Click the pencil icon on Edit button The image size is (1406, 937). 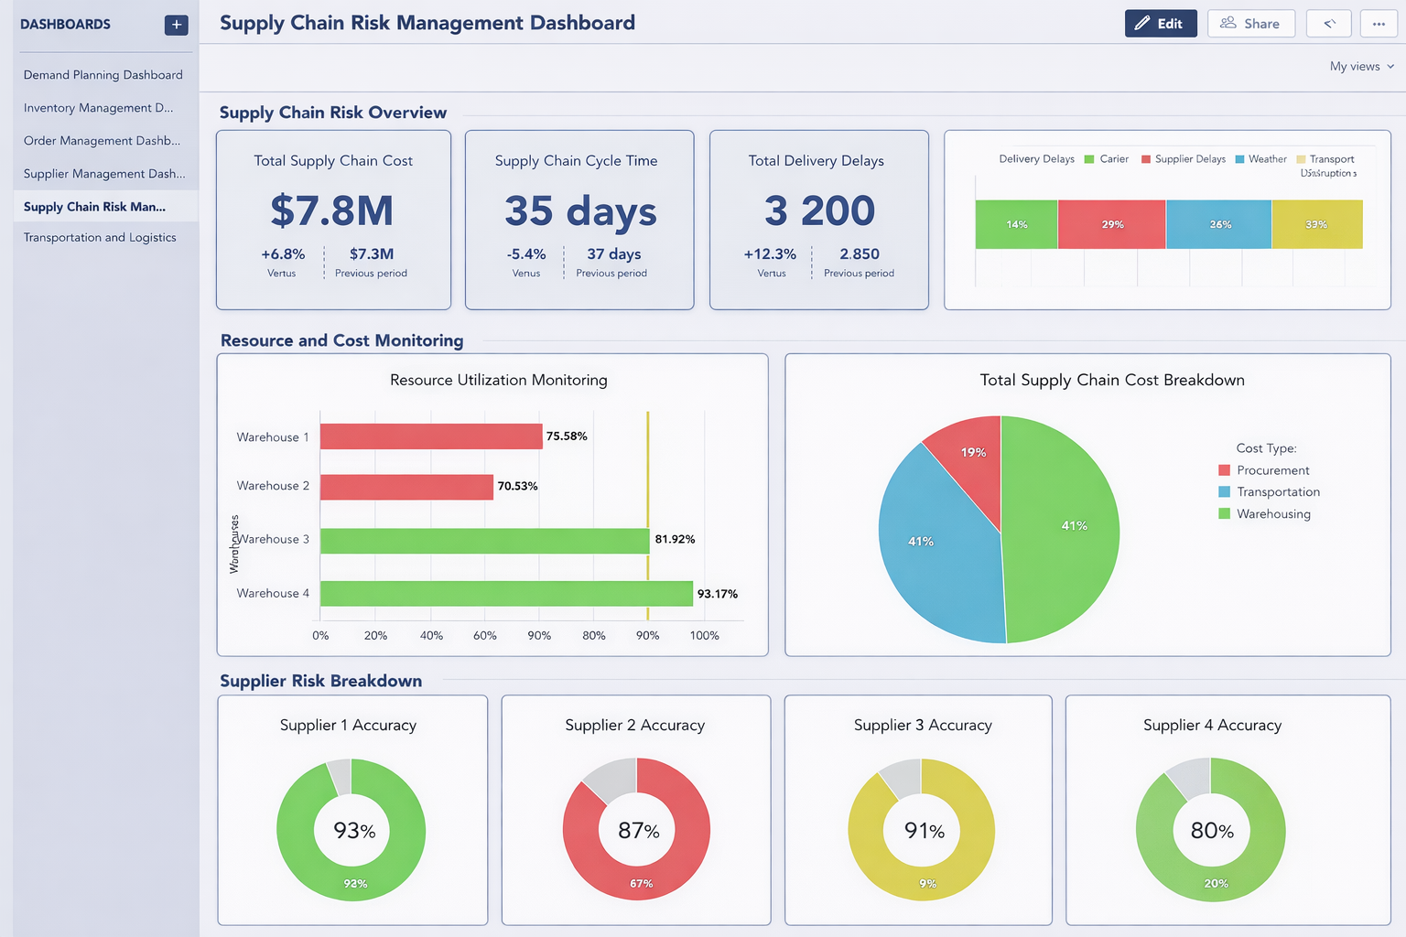click(x=1142, y=24)
